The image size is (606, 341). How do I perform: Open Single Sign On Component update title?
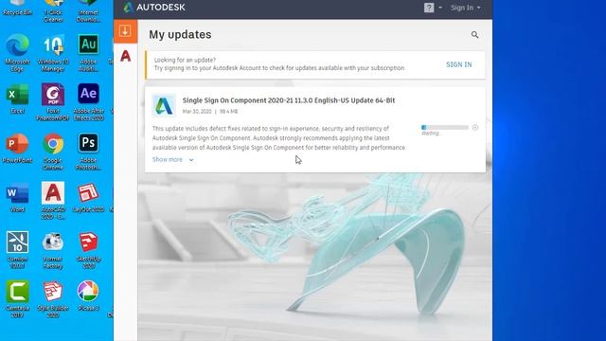pyautogui.click(x=289, y=100)
